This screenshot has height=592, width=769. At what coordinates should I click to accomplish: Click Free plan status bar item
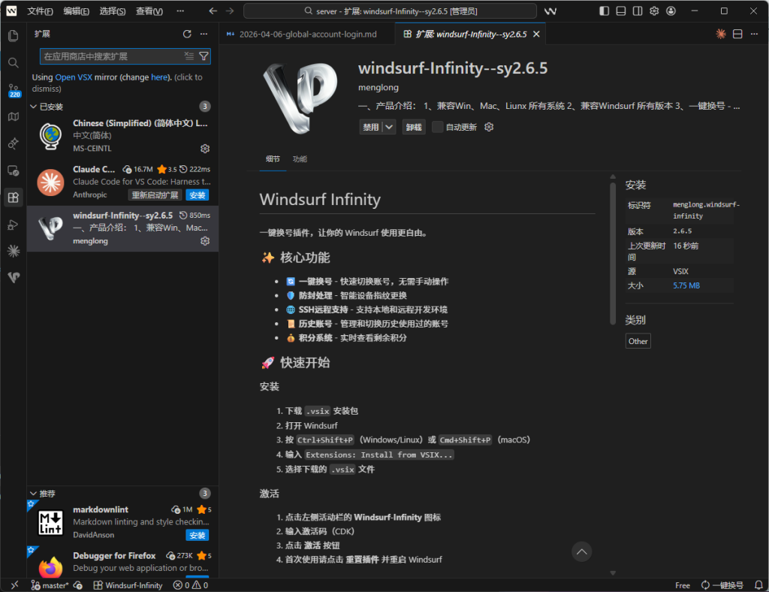[682, 585]
